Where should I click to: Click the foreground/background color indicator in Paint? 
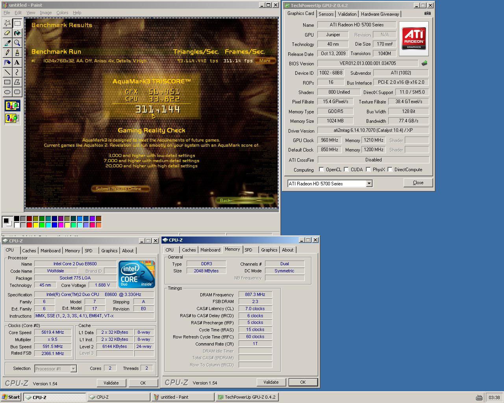click(x=7, y=222)
